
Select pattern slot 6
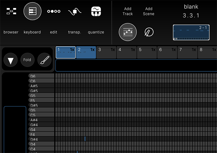[x=167, y=52]
